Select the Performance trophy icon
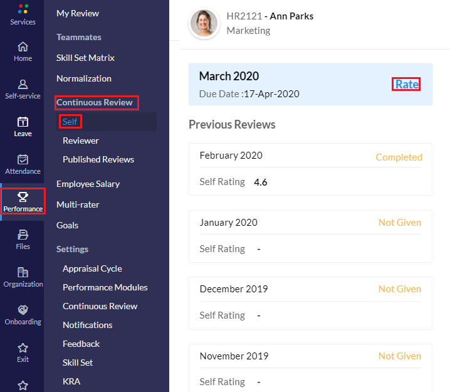This screenshot has height=392, width=450. [23, 198]
